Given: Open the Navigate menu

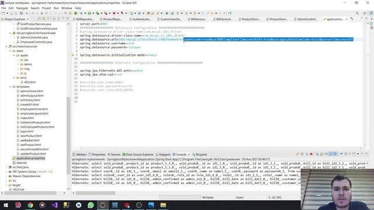Looking at the screenshot, I should click(22, 8).
